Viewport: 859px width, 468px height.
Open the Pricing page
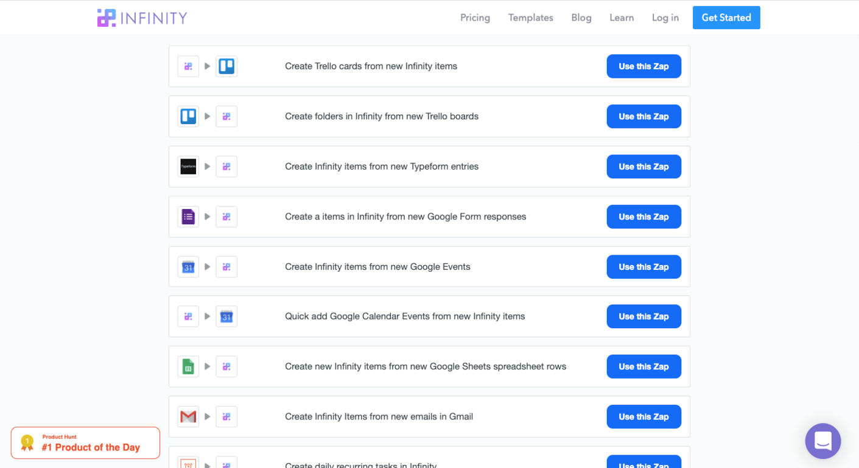click(475, 18)
